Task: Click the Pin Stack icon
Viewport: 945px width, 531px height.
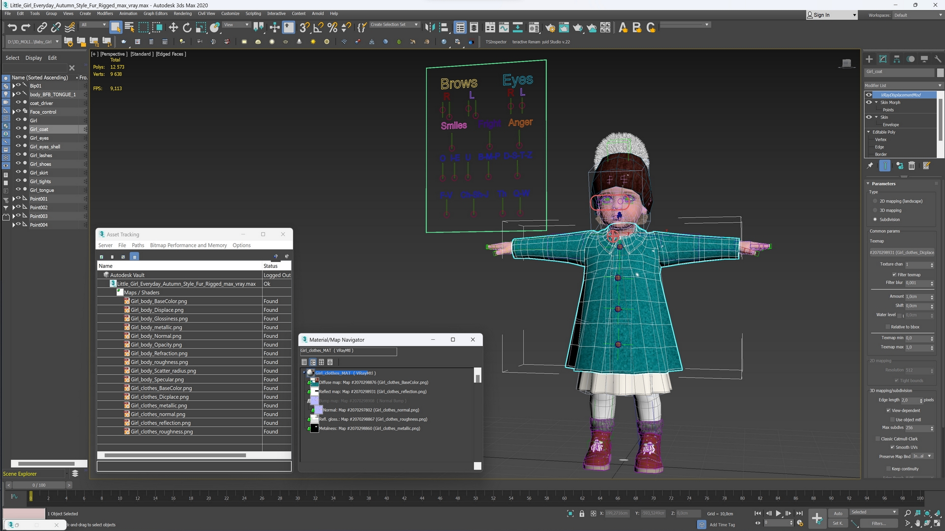Action: click(870, 166)
